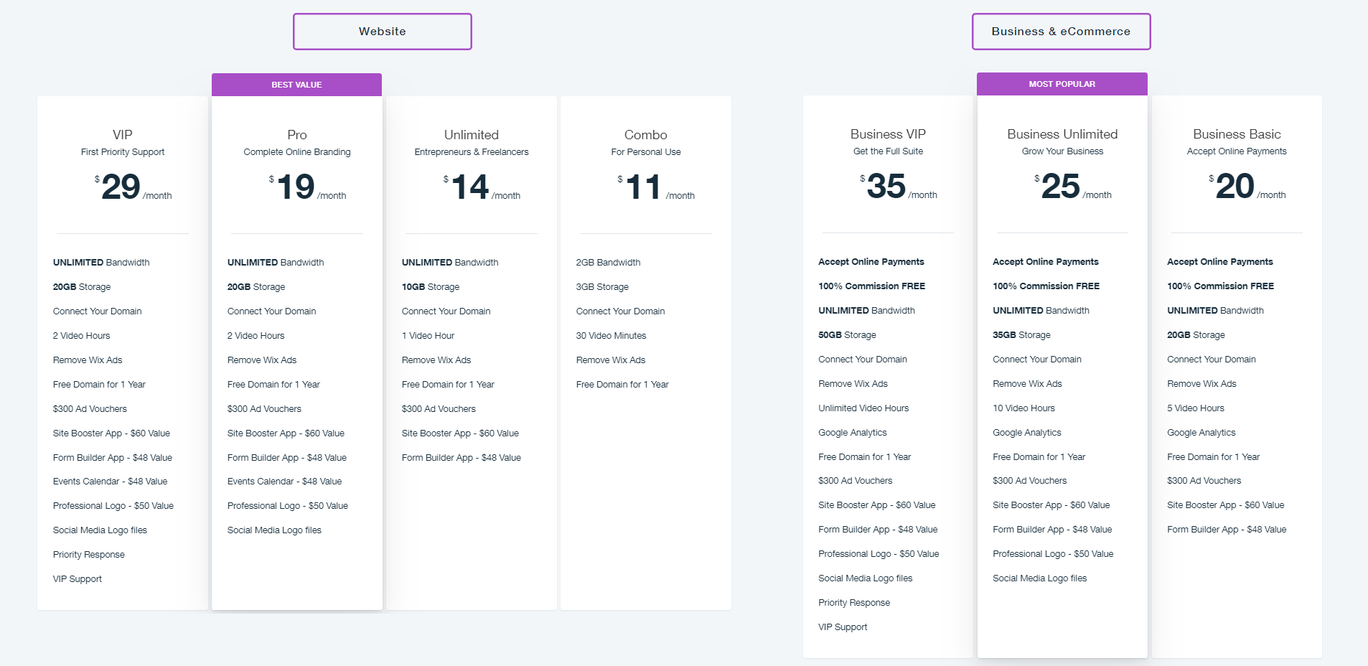Image resolution: width=1368 pixels, height=666 pixels.
Task: Click the BEST VALUE badge above Pro
Action: click(x=296, y=84)
